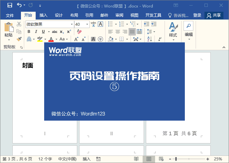This screenshot has width=229, height=163.
Task: Increase paragraph indent
Action: 154,24
